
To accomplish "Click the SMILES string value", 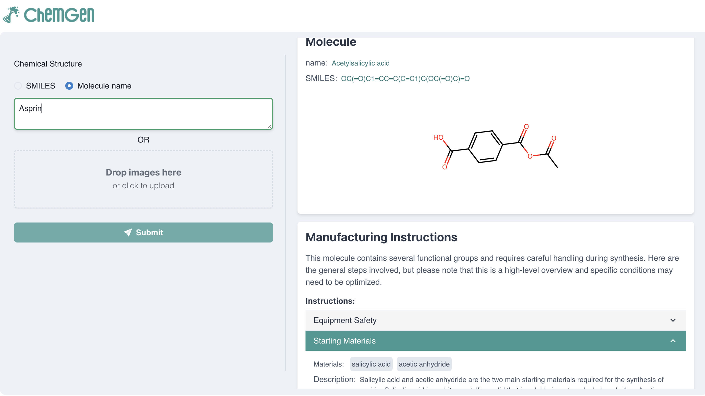I will point(405,79).
